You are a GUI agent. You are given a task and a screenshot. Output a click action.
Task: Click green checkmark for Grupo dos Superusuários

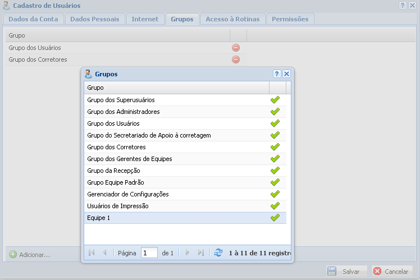pyautogui.click(x=275, y=100)
